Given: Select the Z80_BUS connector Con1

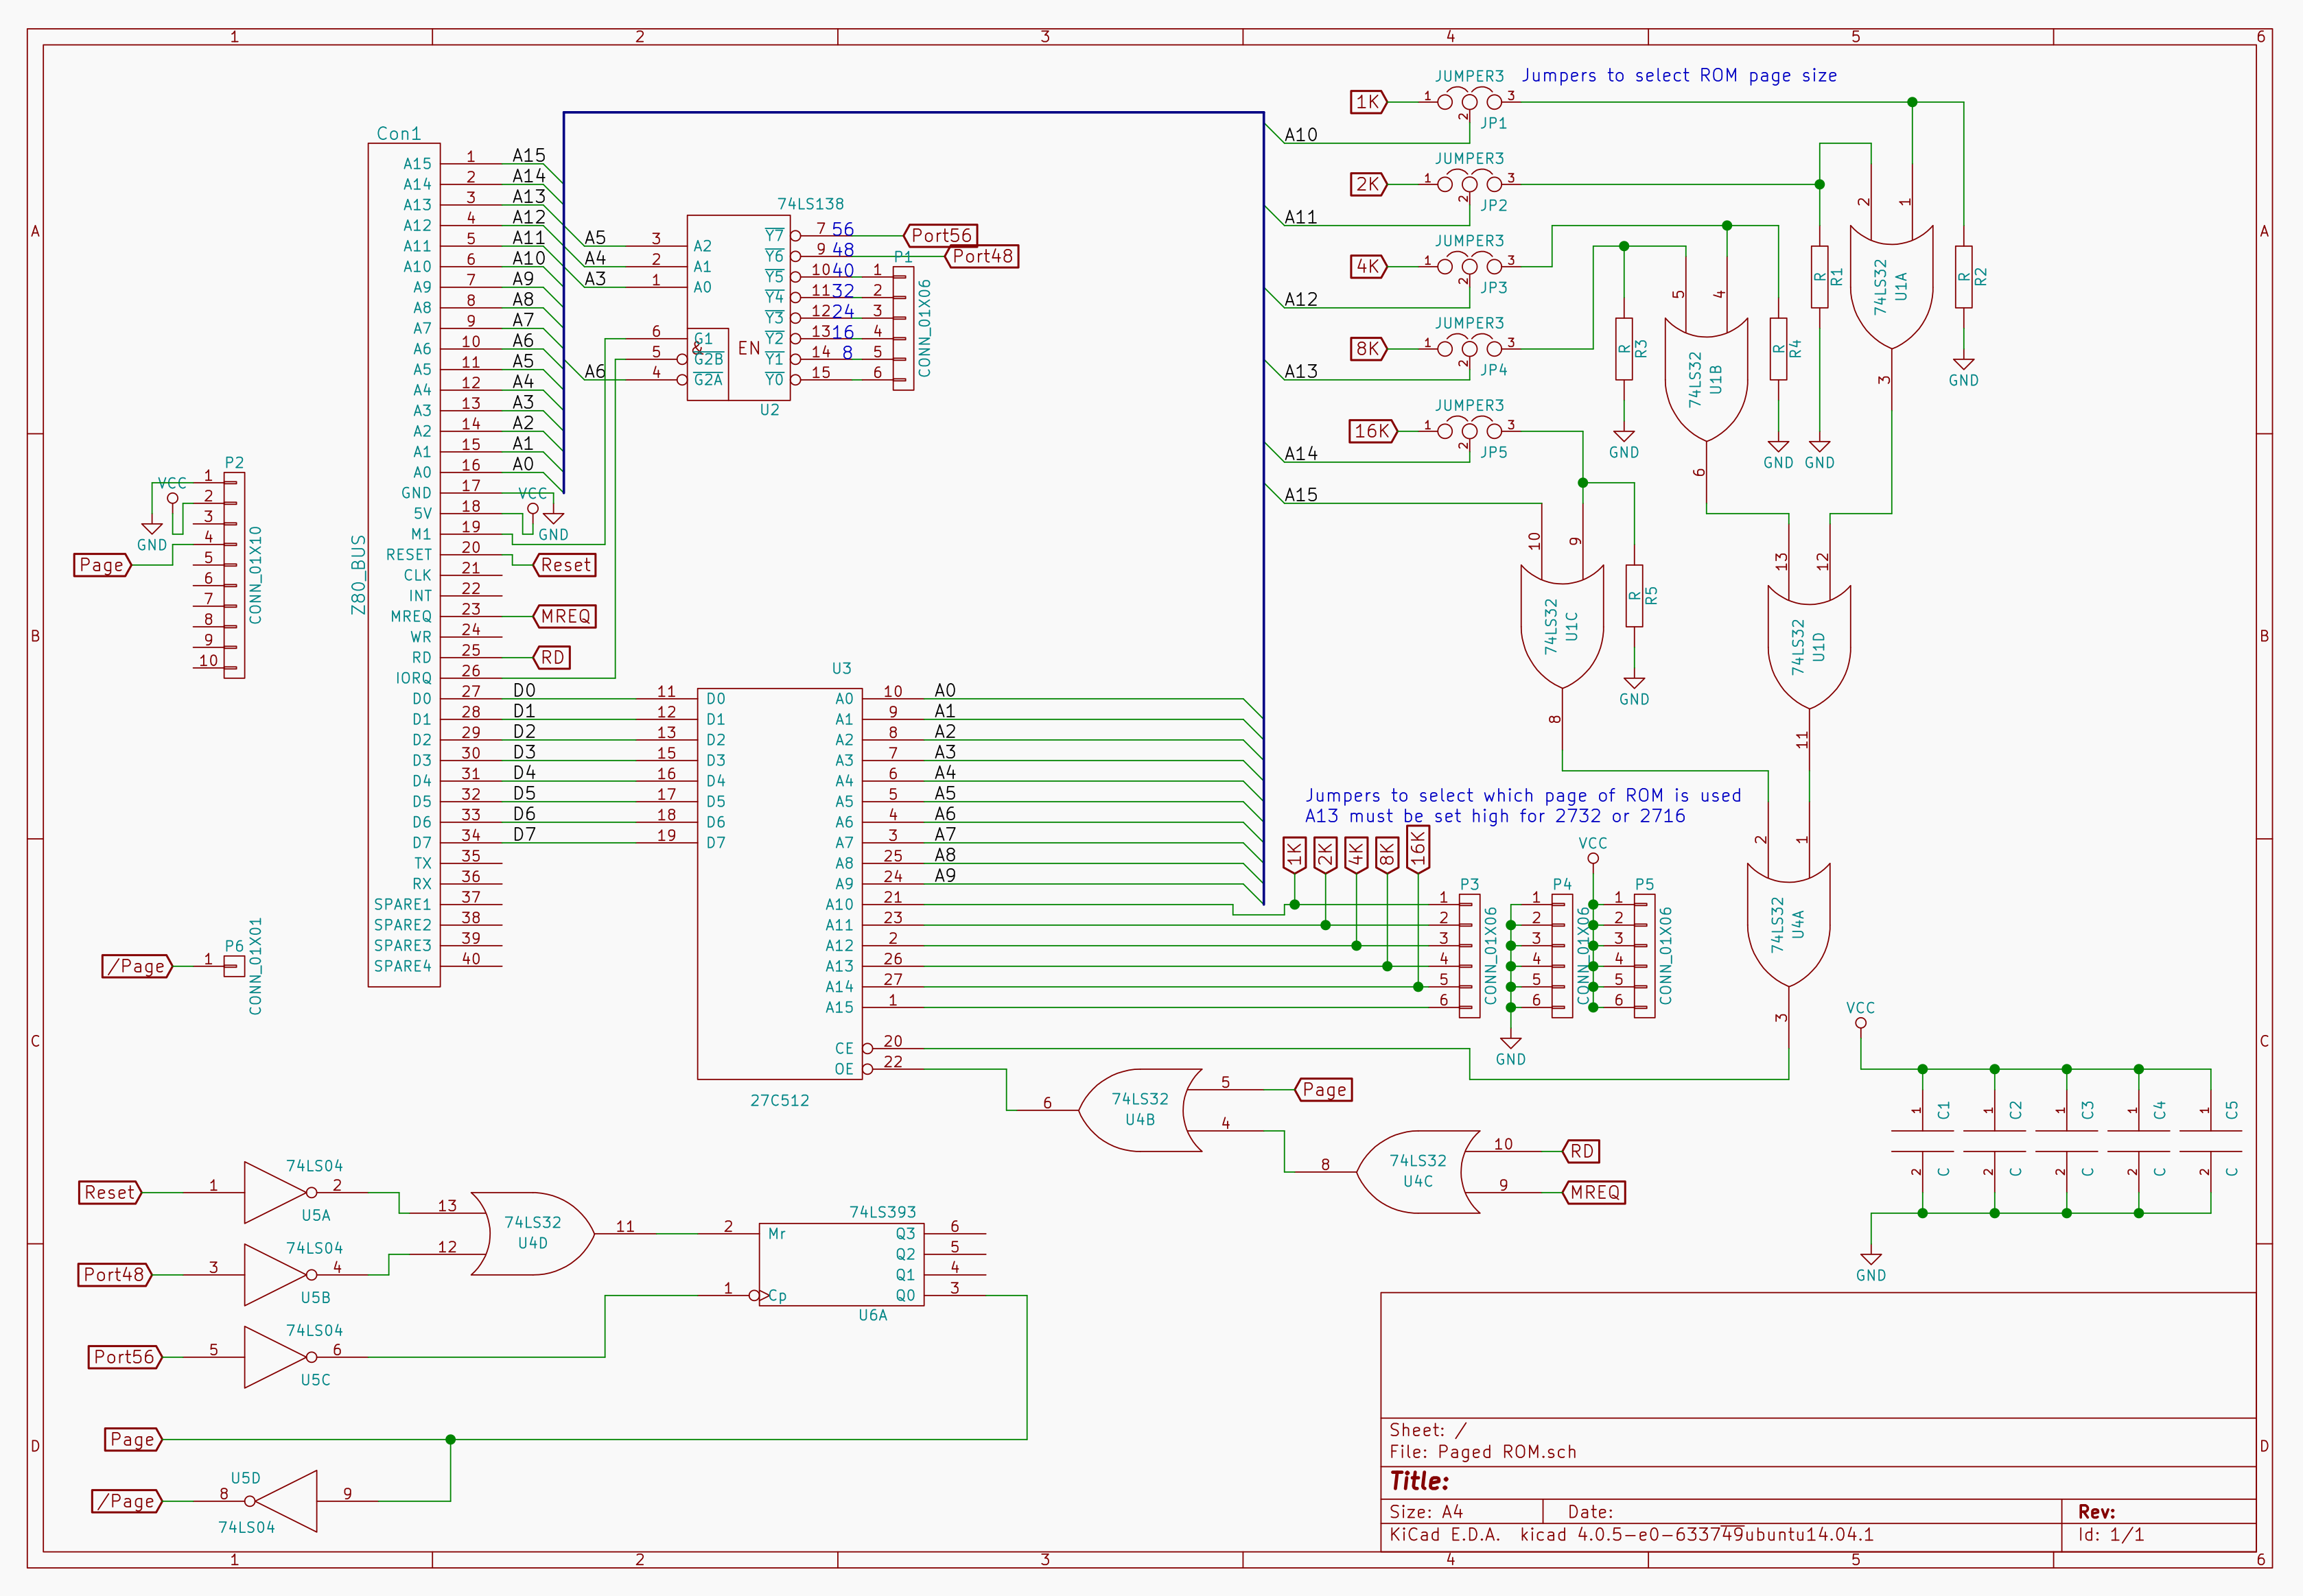Looking at the screenshot, I should click(404, 565).
